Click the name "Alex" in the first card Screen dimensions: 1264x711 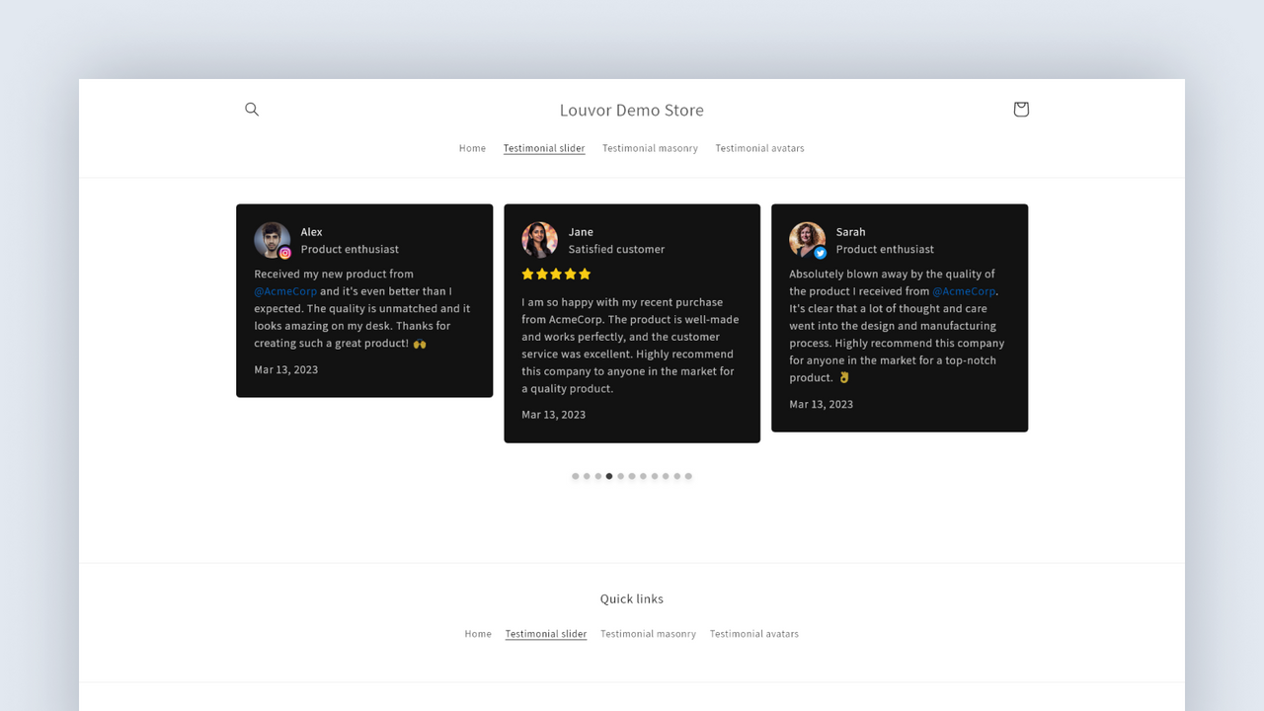pyautogui.click(x=311, y=232)
